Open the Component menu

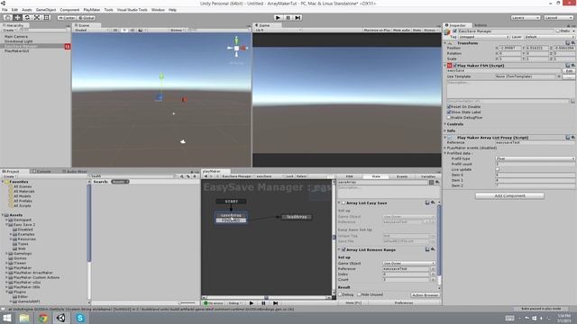point(69,10)
